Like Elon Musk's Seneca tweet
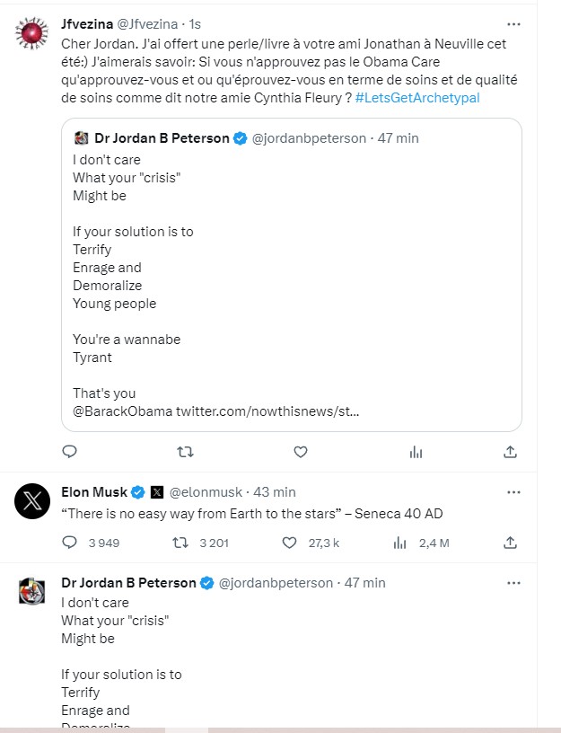This screenshot has height=733, width=561. [x=289, y=543]
